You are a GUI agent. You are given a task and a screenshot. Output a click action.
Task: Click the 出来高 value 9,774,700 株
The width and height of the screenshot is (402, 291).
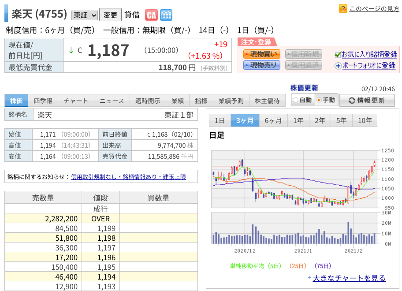point(175,145)
